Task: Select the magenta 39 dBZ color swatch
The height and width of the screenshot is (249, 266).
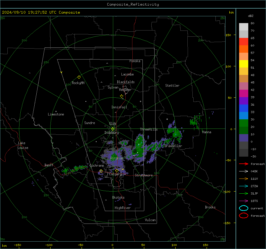Action: [x=244, y=93]
